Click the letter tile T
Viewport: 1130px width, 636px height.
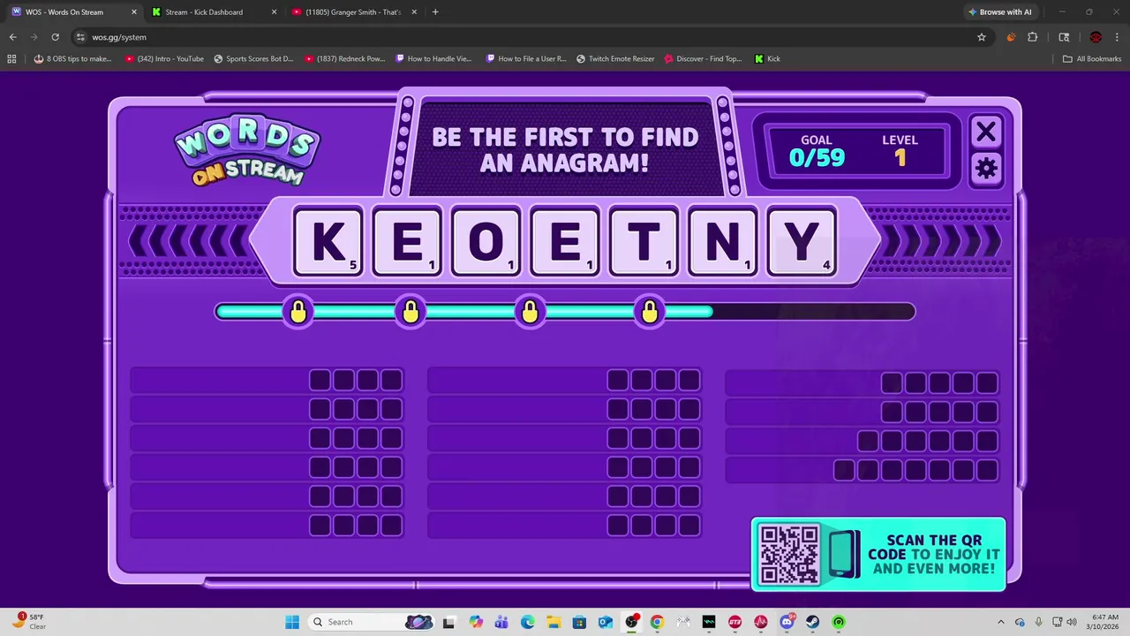click(644, 242)
